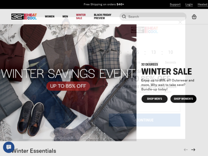Open the Women menu

pos(50,16)
